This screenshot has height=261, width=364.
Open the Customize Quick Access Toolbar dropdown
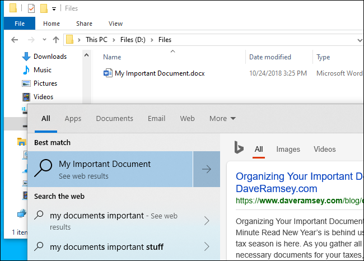54,9
